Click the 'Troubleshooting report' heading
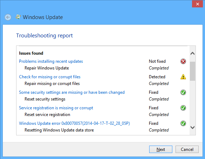This screenshot has width=205, height=159. tap(45, 36)
